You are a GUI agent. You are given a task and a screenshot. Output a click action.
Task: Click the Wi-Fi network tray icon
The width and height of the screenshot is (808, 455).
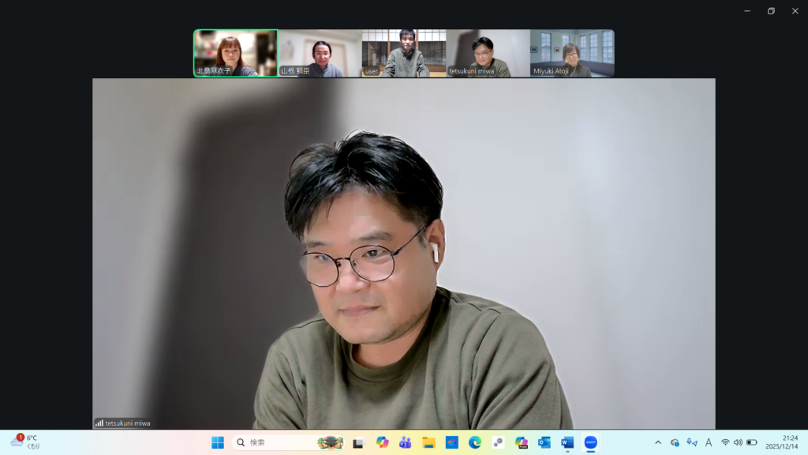click(x=725, y=442)
